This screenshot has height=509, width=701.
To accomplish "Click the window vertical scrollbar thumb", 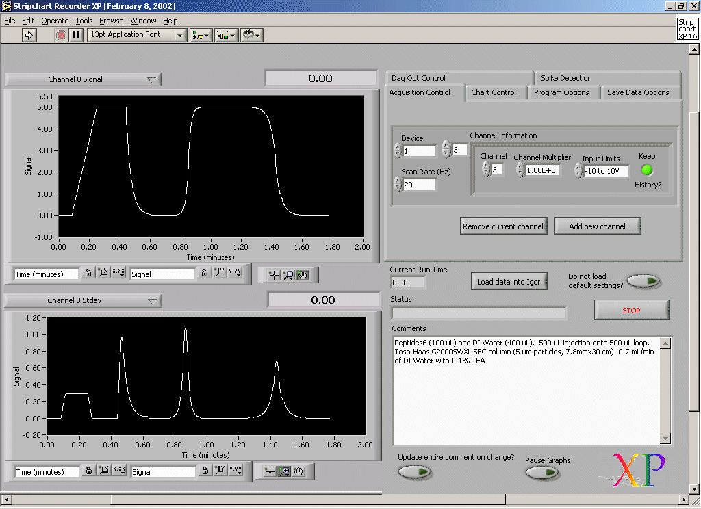I will pos(694,261).
